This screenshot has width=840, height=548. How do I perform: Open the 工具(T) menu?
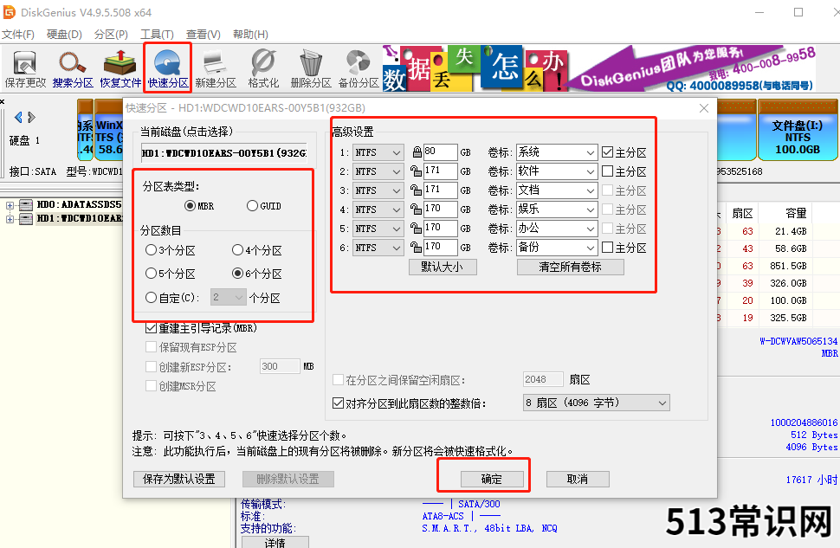click(x=157, y=35)
